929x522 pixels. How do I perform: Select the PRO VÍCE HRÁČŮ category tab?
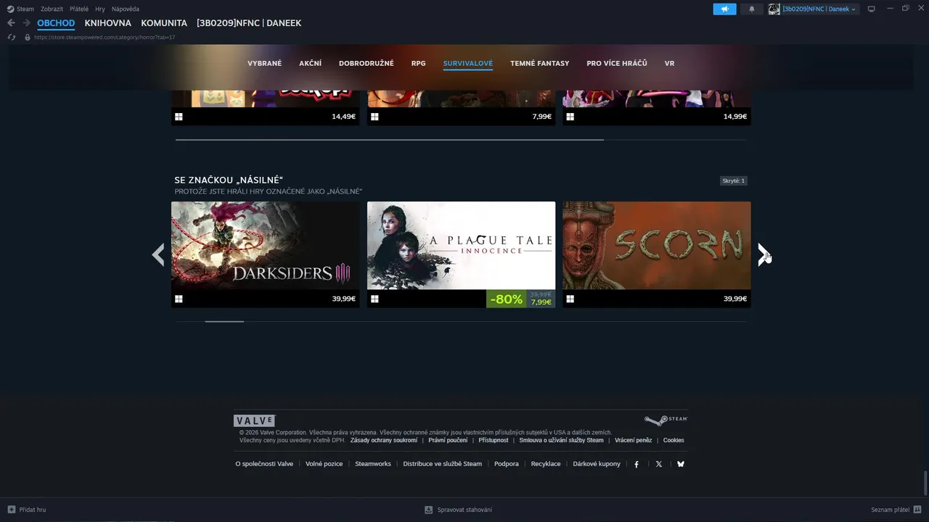coord(617,63)
